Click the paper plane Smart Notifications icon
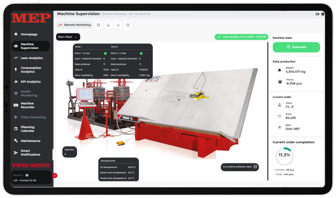This screenshot has height=198, width=336. 16,153
